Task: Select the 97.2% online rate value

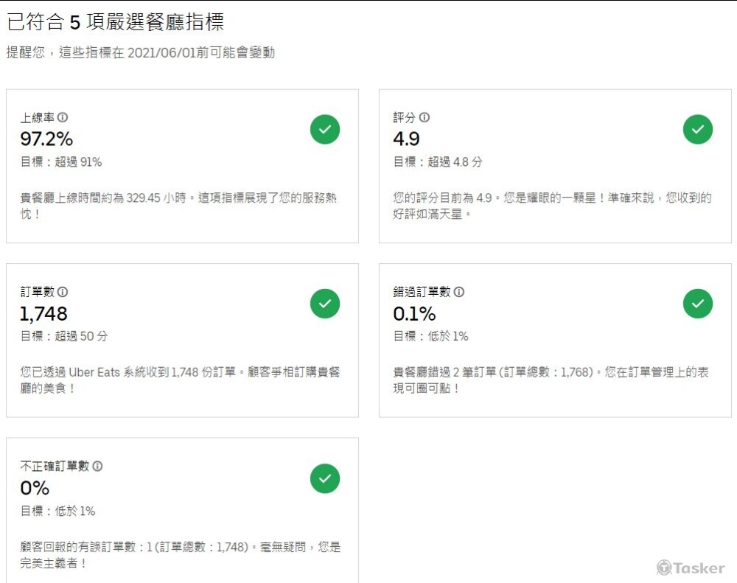Action: [x=43, y=139]
